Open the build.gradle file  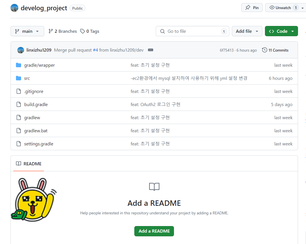[36, 105]
